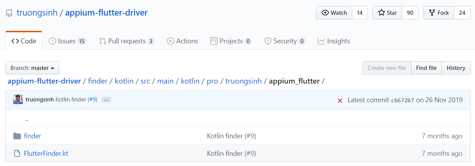Go to the Projects tab
The height and width of the screenshot is (166, 475).
(x=231, y=41)
